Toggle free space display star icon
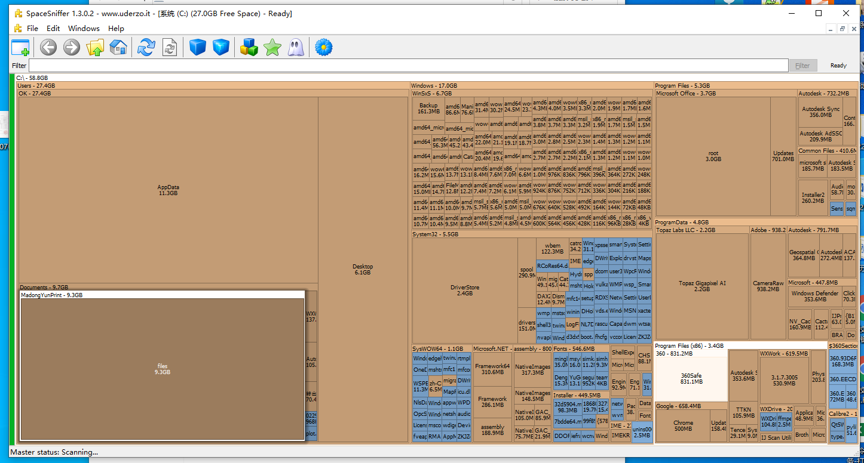This screenshot has width=864, height=463. [x=272, y=47]
